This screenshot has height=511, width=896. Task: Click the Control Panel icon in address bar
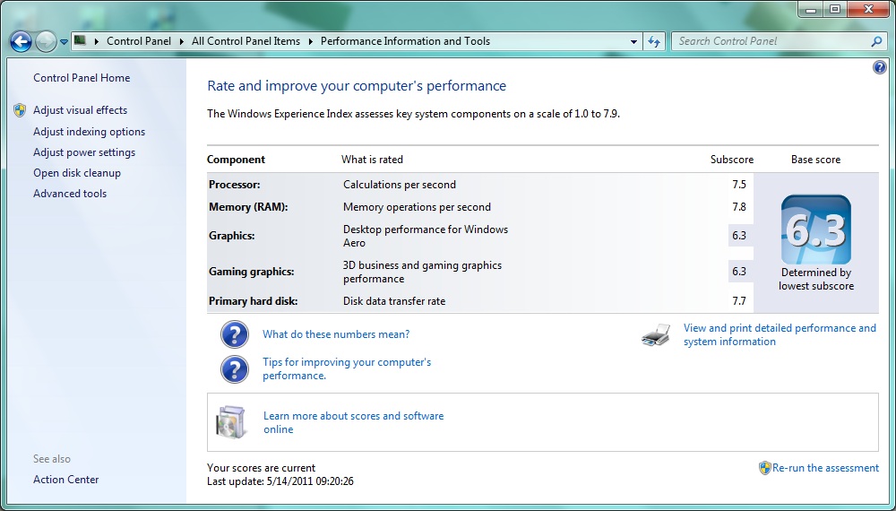[x=80, y=40]
